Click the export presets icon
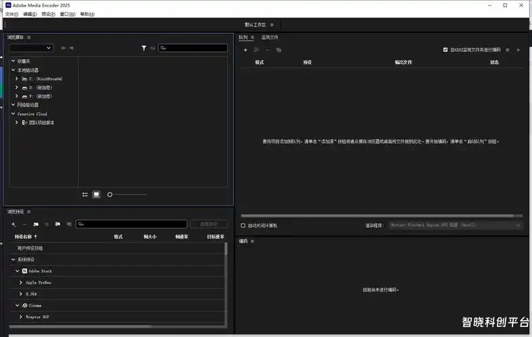The image size is (532, 337). pos(69,224)
